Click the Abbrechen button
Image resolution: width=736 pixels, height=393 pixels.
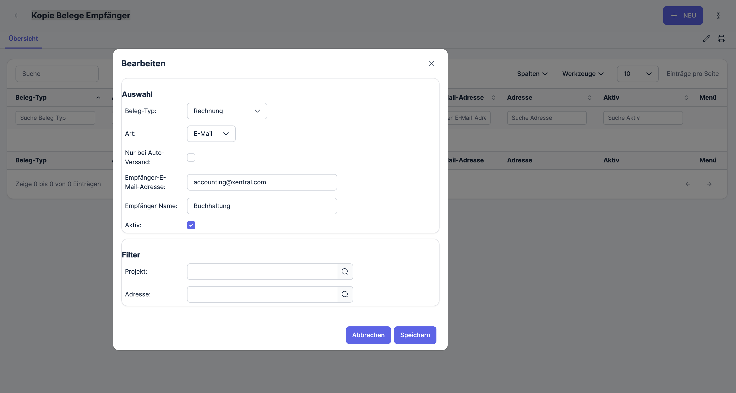pos(368,335)
